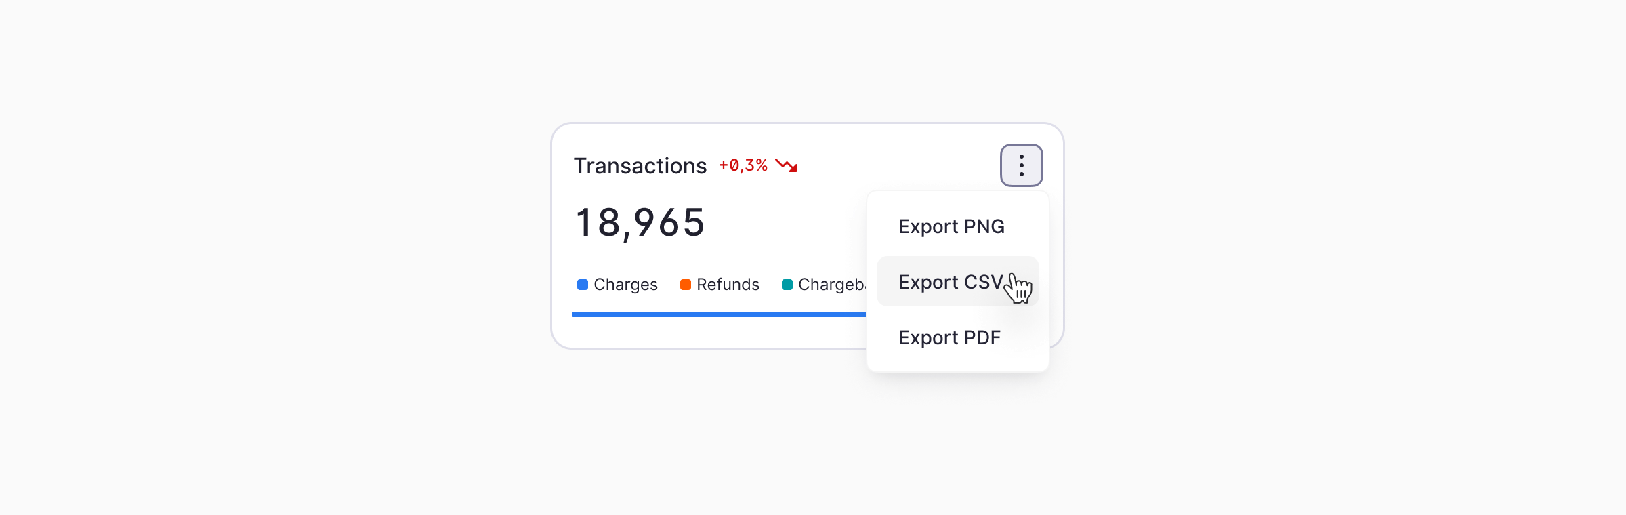Toggle the Chargebacks series label

coord(831,285)
